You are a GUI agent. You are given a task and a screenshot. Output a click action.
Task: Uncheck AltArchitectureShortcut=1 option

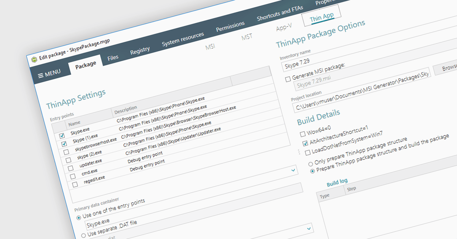(x=305, y=143)
